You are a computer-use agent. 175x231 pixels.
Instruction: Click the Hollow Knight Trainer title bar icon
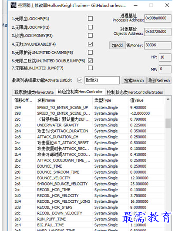pos(13,5)
